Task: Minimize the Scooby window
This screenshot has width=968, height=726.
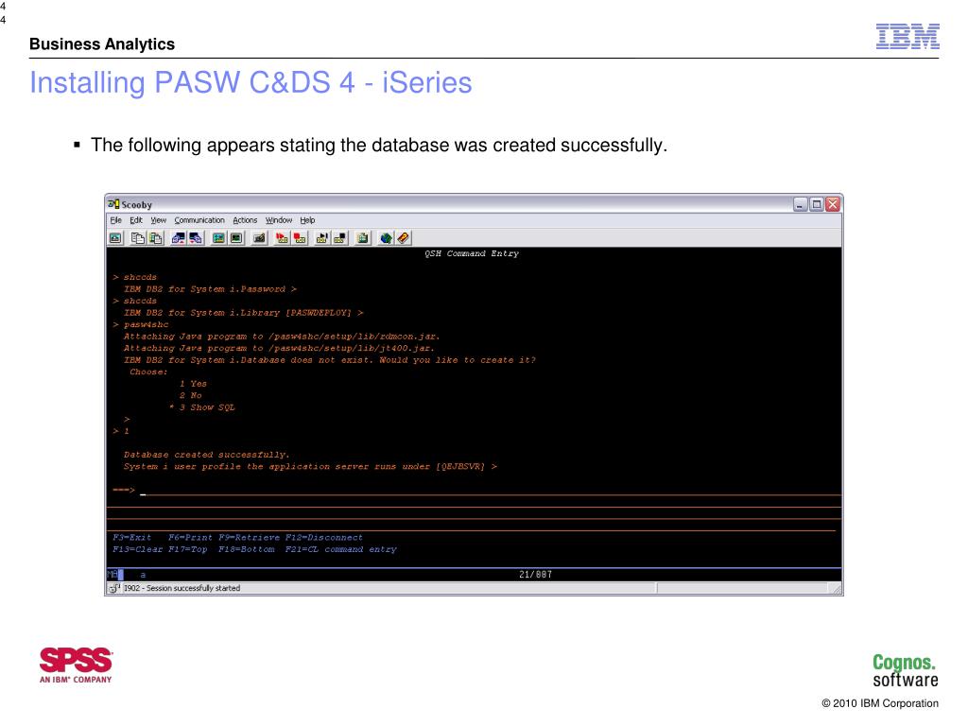Action: tap(800, 204)
